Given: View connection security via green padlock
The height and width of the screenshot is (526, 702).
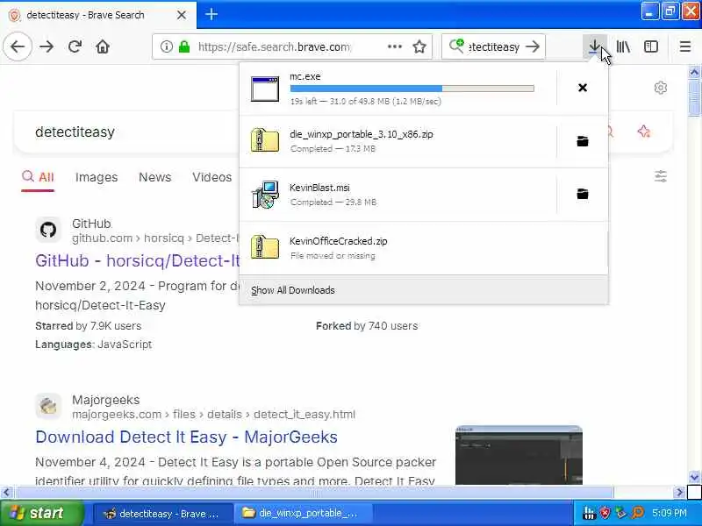Looking at the screenshot, I should pos(184,46).
